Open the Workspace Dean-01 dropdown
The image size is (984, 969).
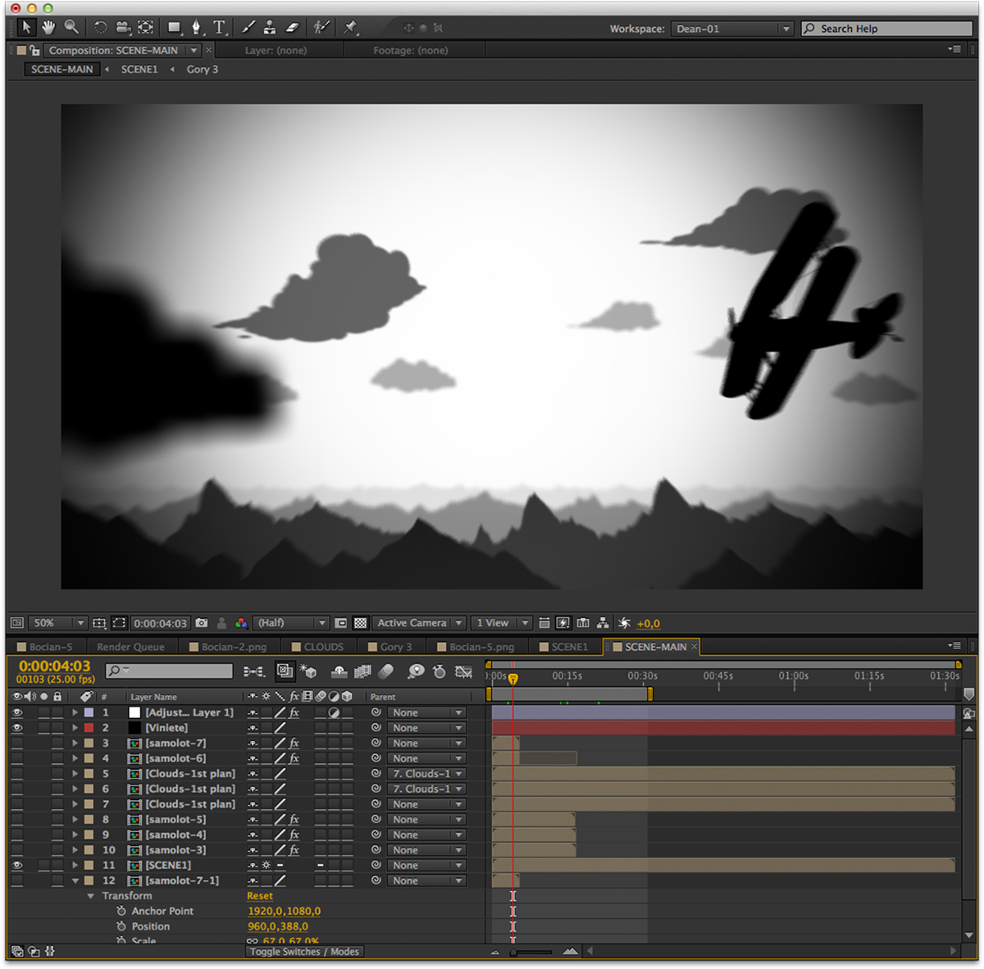pos(732,29)
